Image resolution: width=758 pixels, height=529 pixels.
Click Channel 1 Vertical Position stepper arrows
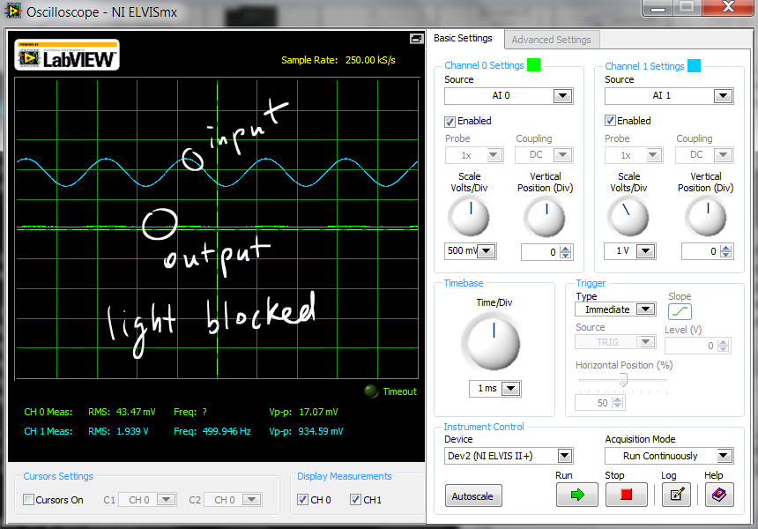click(x=726, y=251)
